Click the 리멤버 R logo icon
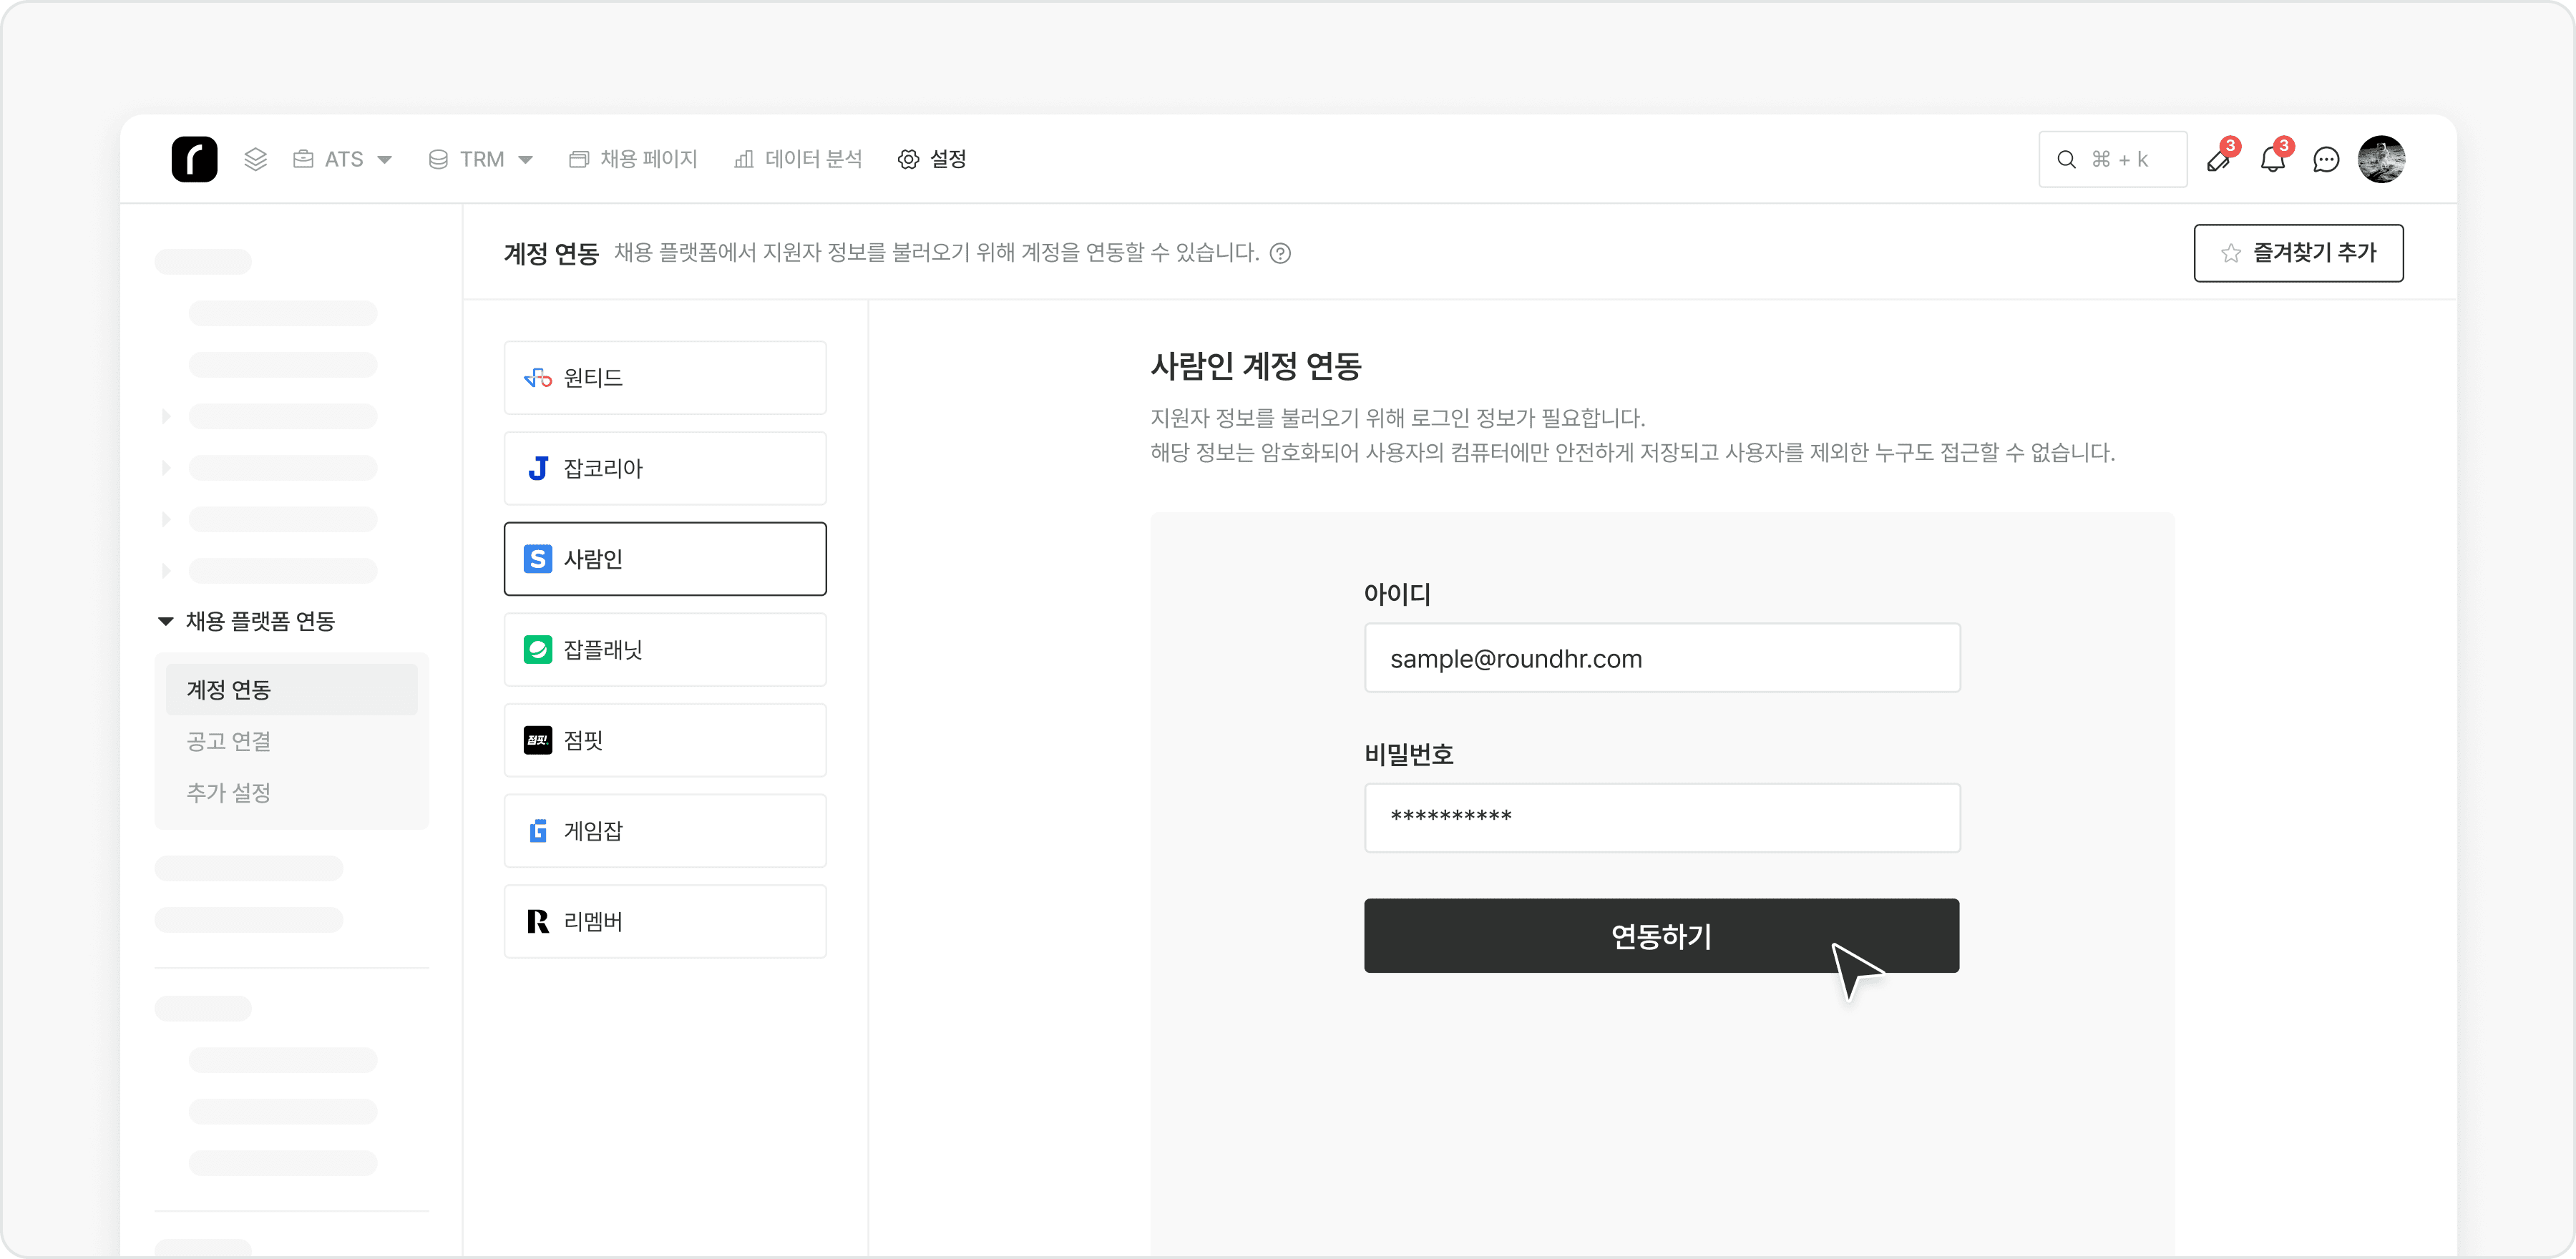This screenshot has height=1259, width=2576. coord(538,921)
